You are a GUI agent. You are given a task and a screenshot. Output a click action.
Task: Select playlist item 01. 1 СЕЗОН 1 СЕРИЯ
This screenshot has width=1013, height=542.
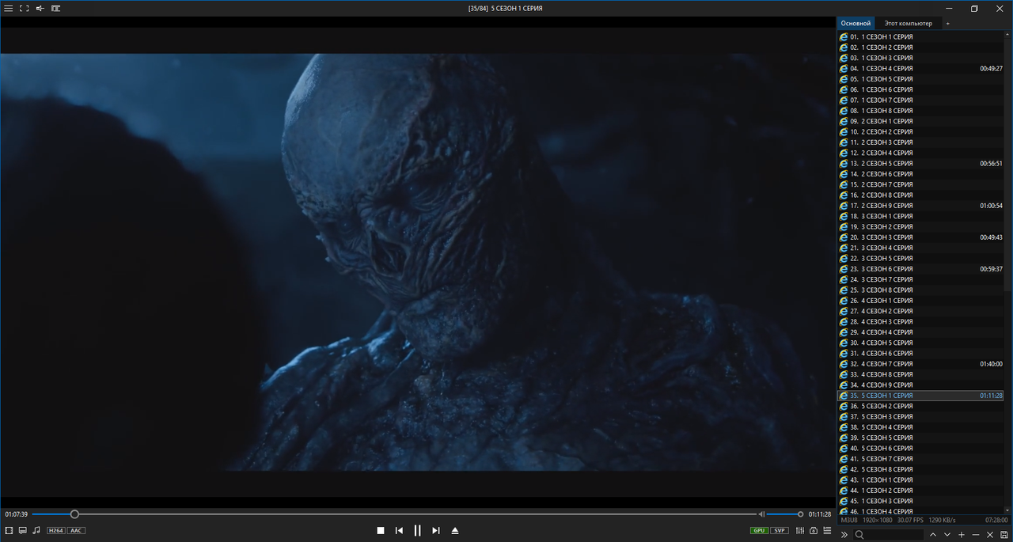(922, 36)
